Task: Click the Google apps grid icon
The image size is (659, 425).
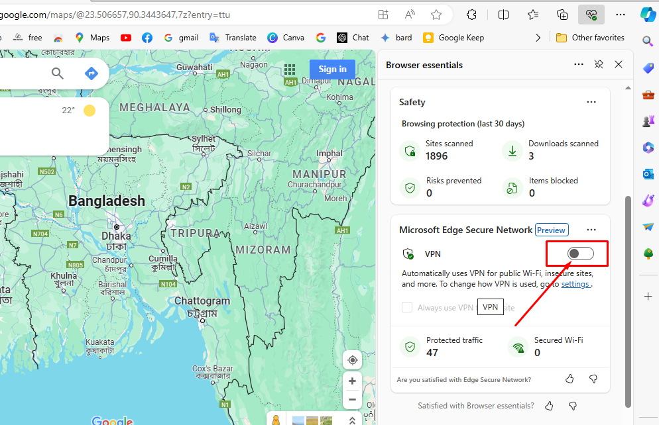Action: click(290, 69)
